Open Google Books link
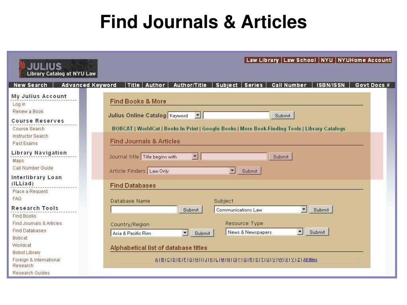 point(219,129)
